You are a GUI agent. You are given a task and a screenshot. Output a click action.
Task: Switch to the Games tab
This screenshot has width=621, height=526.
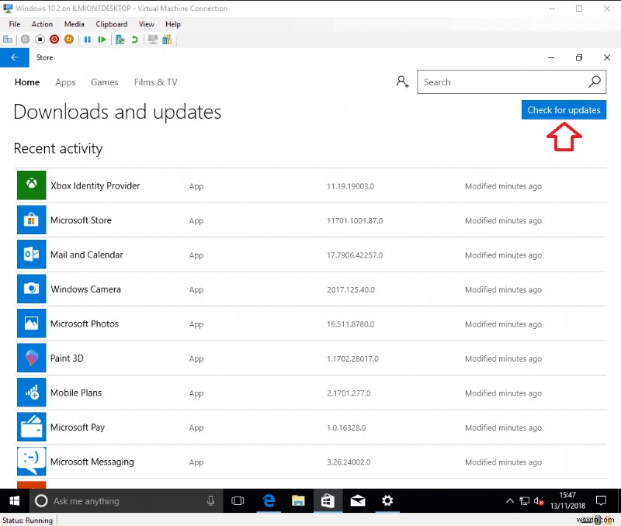click(x=104, y=82)
